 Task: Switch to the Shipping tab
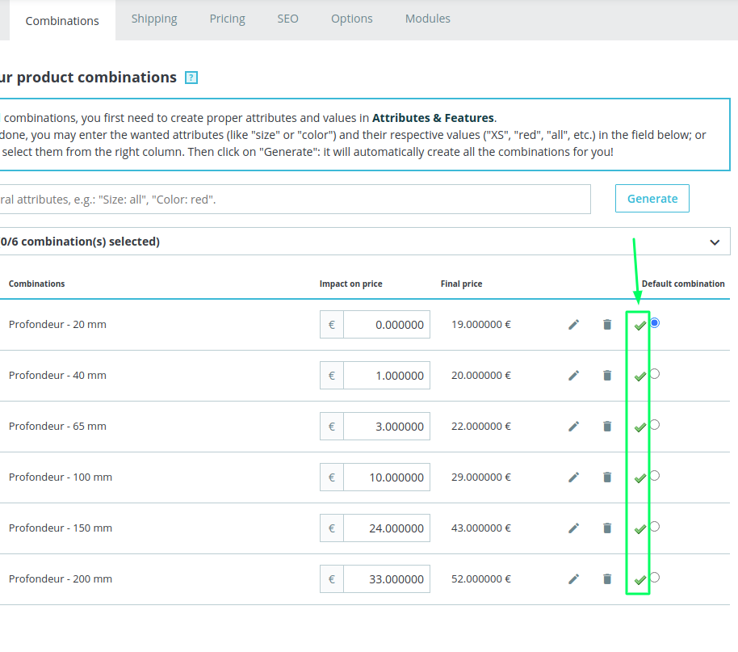tap(154, 19)
